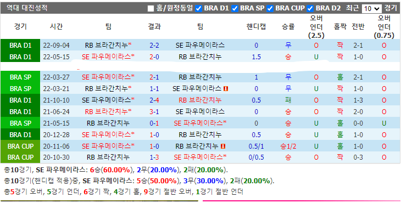Click the 승1/2 result value
Image resolution: width=401 pixels, height=203 pixels.
(288, 146)
